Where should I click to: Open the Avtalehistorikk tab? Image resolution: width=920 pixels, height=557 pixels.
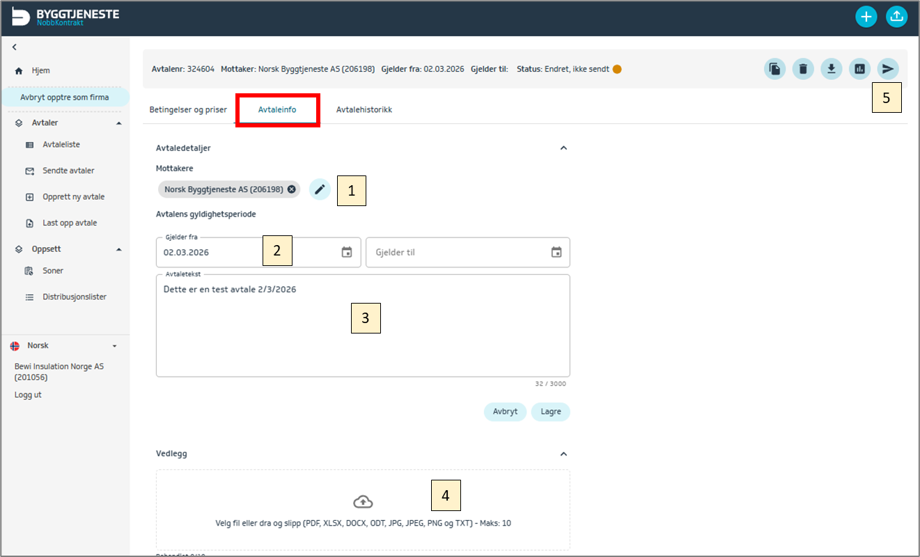[364, 110]
